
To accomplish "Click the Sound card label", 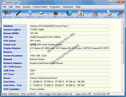I will [10, 44].
